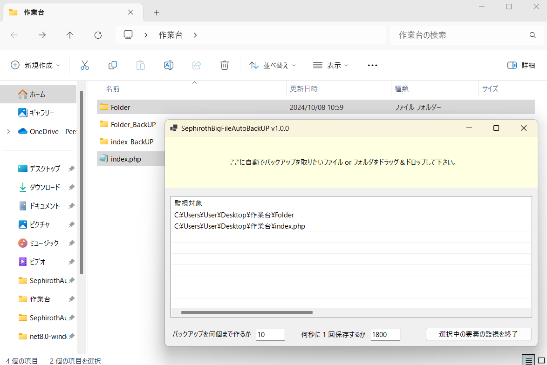This screenshot has width=547, height=365.
Task: Click the backup count field showing 10
Action: 270,334
